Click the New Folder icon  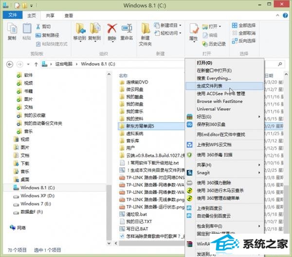146,30
